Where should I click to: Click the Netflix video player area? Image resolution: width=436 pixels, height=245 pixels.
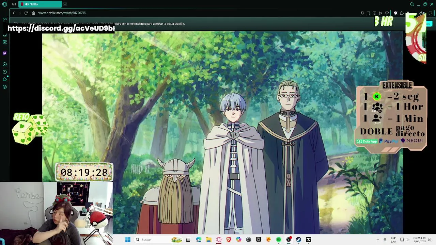click(x=222, y=133)
